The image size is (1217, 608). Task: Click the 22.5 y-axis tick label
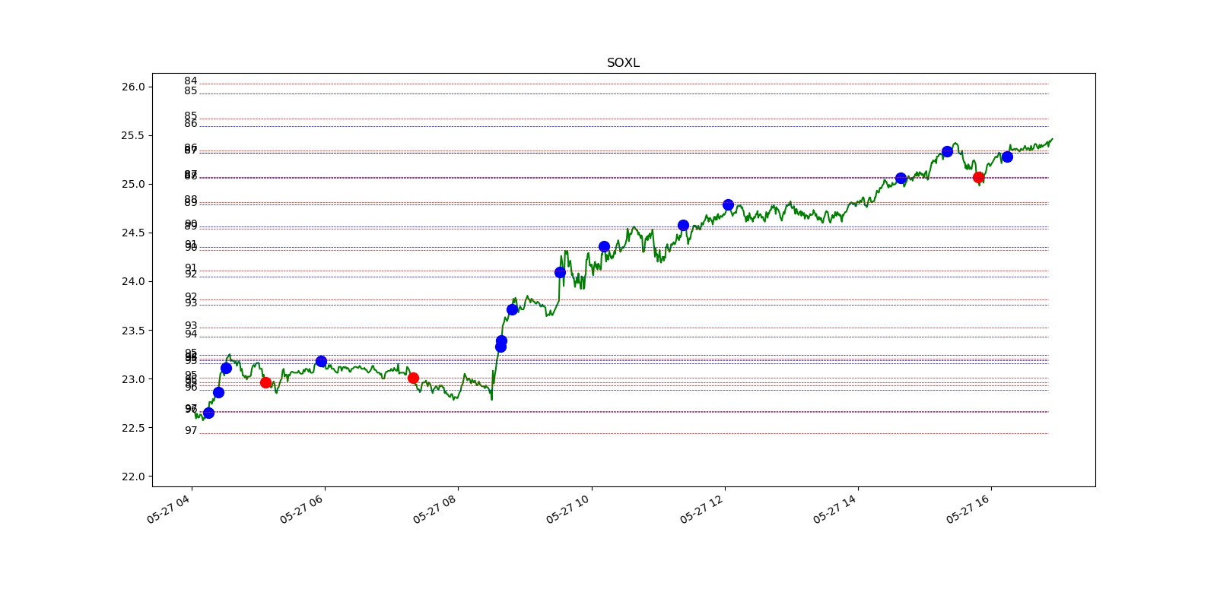132,428
